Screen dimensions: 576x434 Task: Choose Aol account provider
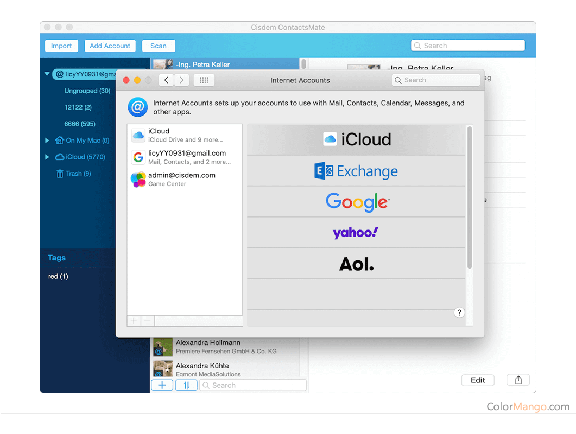(x=356, y=263)
